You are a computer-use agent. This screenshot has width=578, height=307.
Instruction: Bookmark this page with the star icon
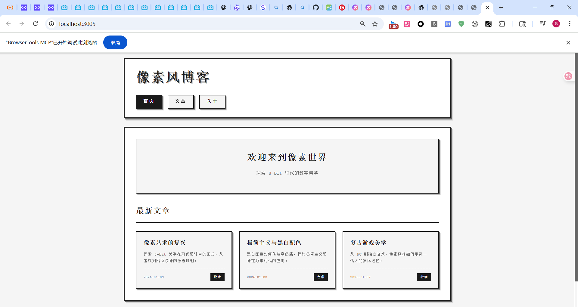click(x=375, y=24)
